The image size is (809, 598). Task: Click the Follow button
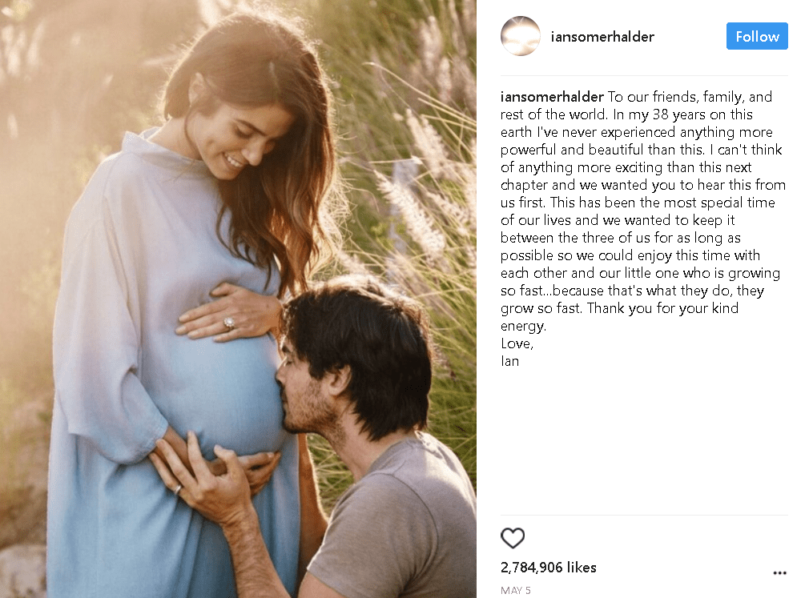[757, 36]
